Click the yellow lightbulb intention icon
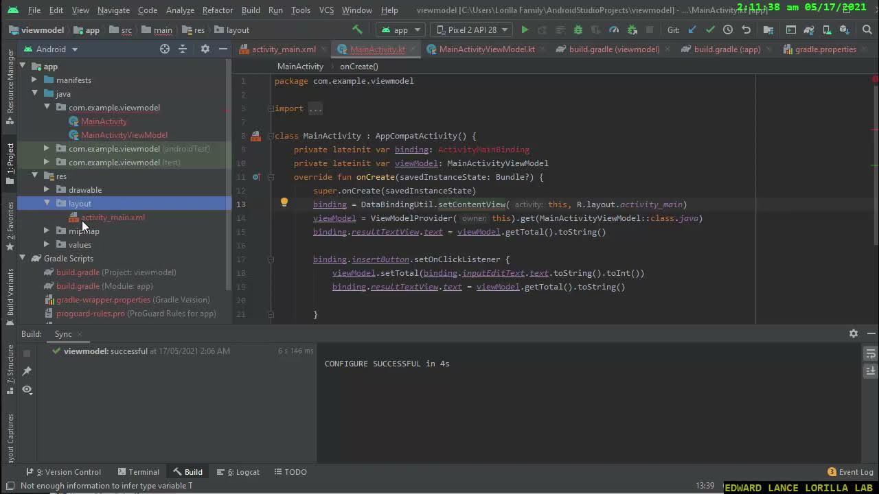This screenshot has width=879, height=494. click(x=284, y=202)
